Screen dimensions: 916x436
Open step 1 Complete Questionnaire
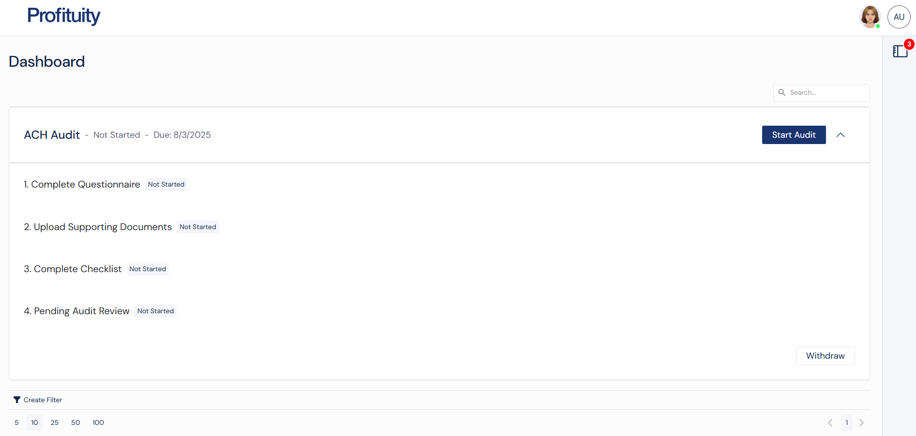(82, 184)
